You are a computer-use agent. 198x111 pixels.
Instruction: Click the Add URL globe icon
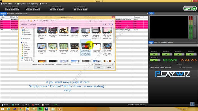[13, 105]
